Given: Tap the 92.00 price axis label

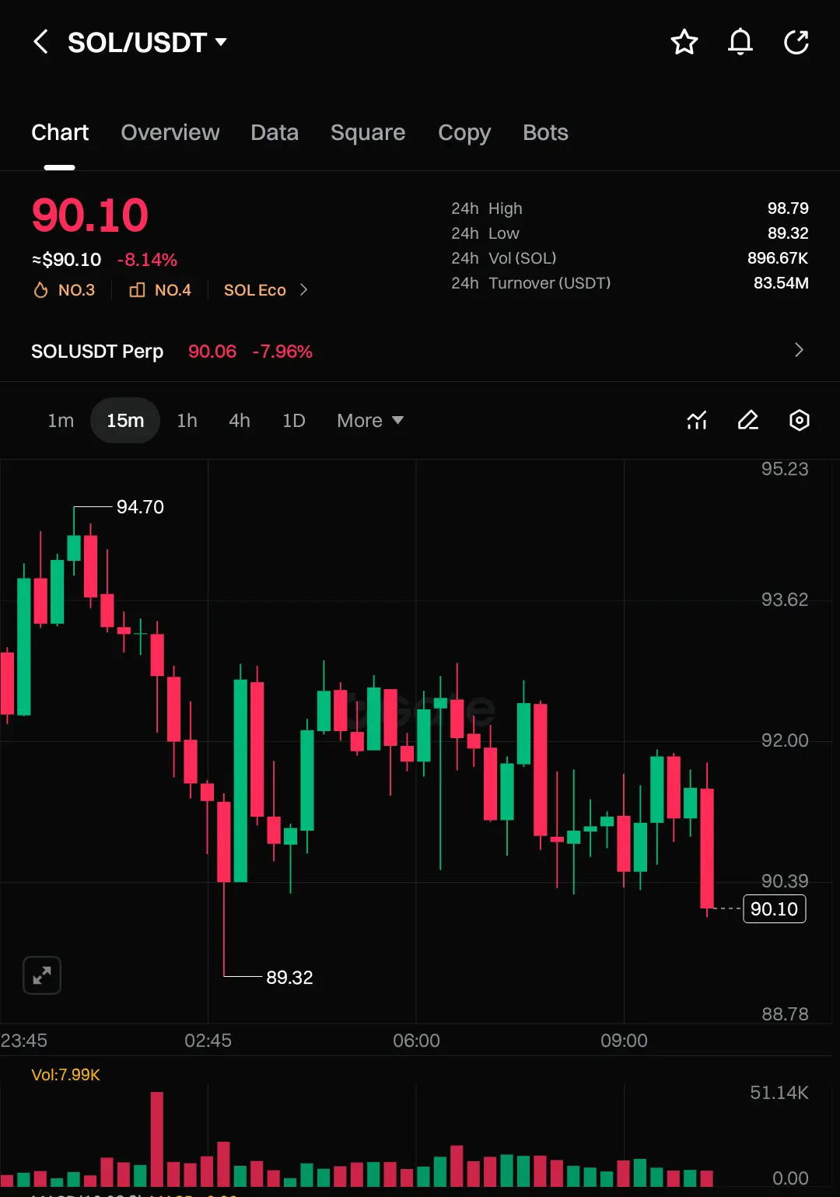Looking at the screenshot, I should coord(785,740).
